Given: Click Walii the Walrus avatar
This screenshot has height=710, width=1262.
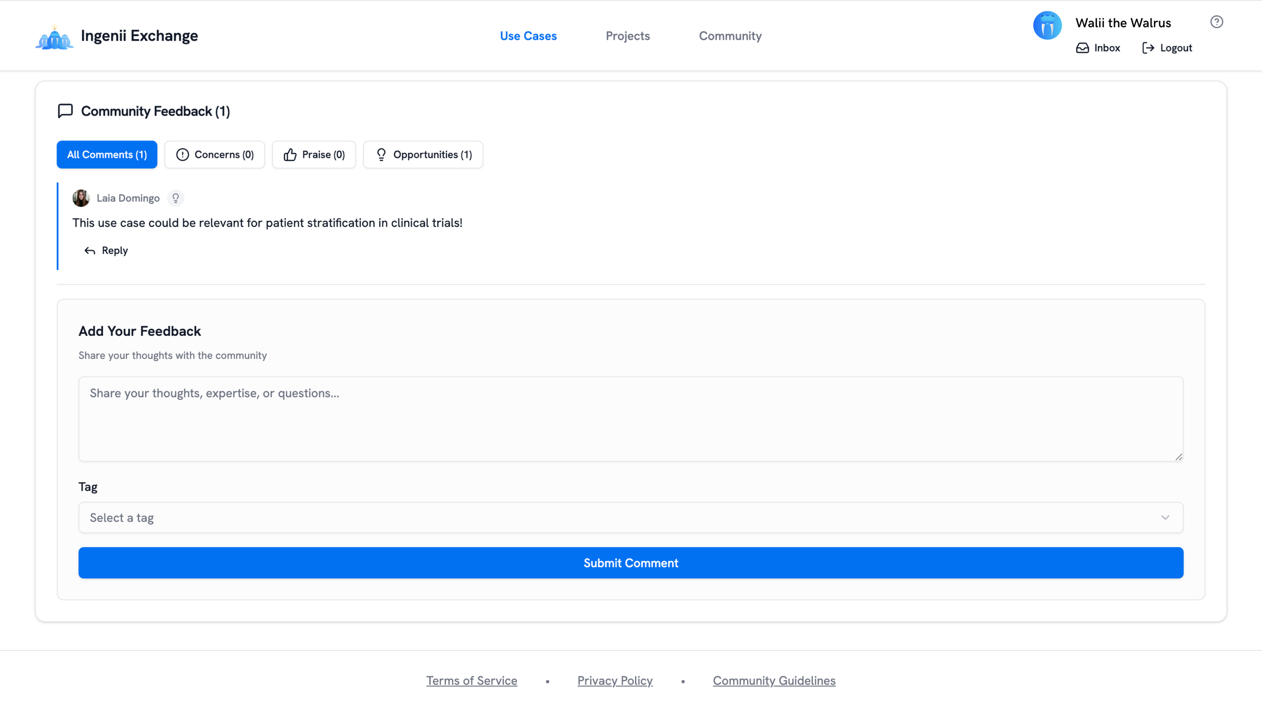Looking at the screenshot, I should (1047, 25).
